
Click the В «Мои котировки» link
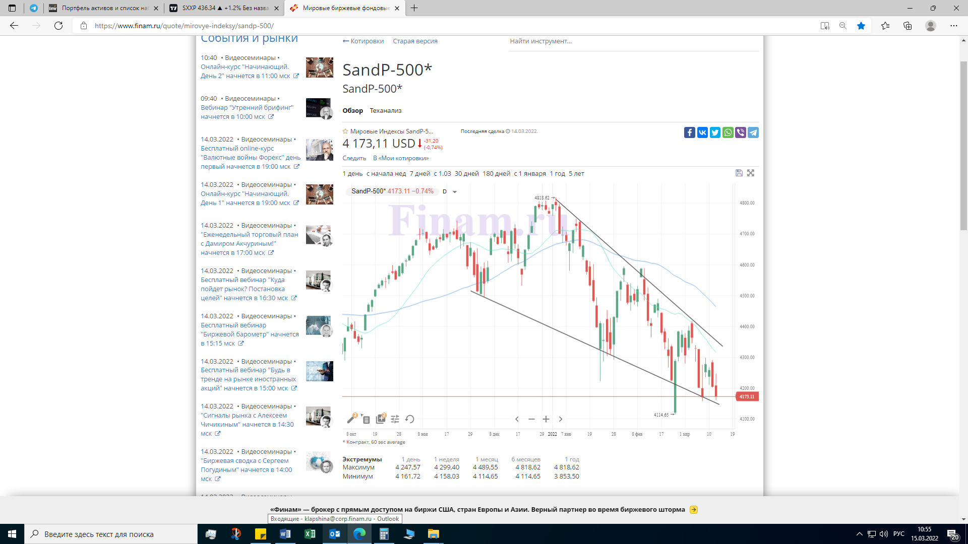(x=401, y=158)
